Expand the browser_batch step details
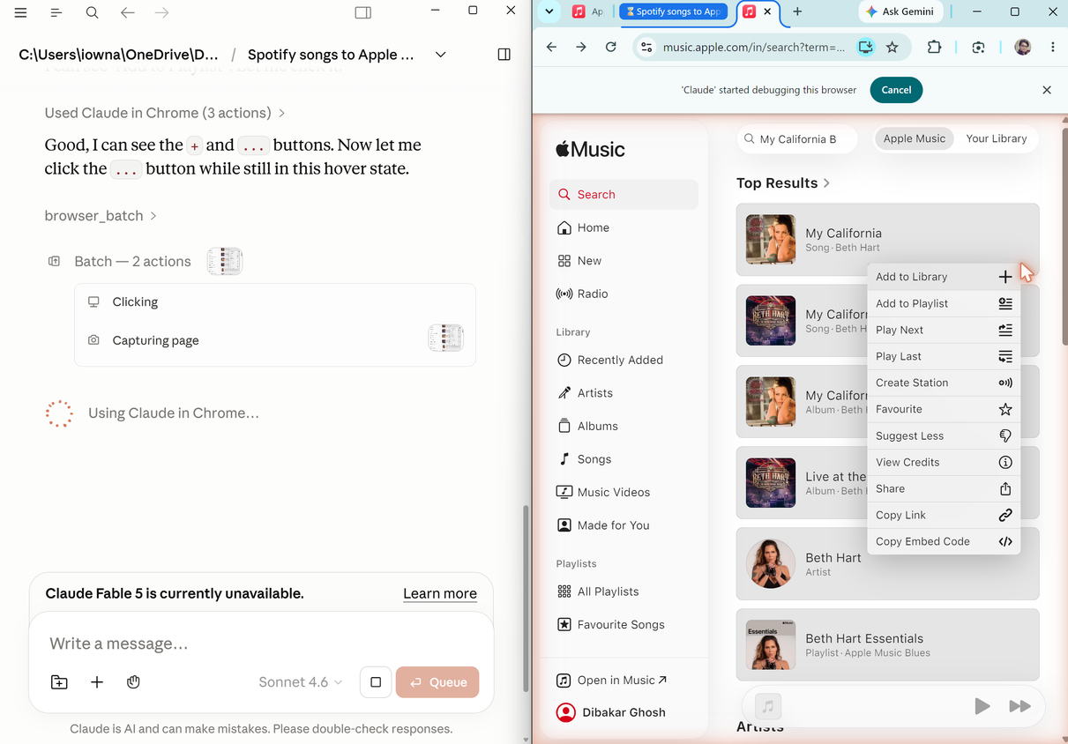Viewport: 1068px width, 744px height. 101,215
